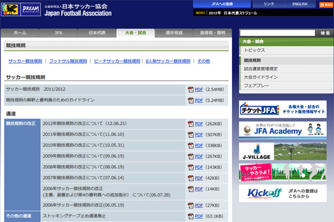Click the サッカーやろうよ! banner
This screenshot has height=222, width=334.
[x=283, y=172]
